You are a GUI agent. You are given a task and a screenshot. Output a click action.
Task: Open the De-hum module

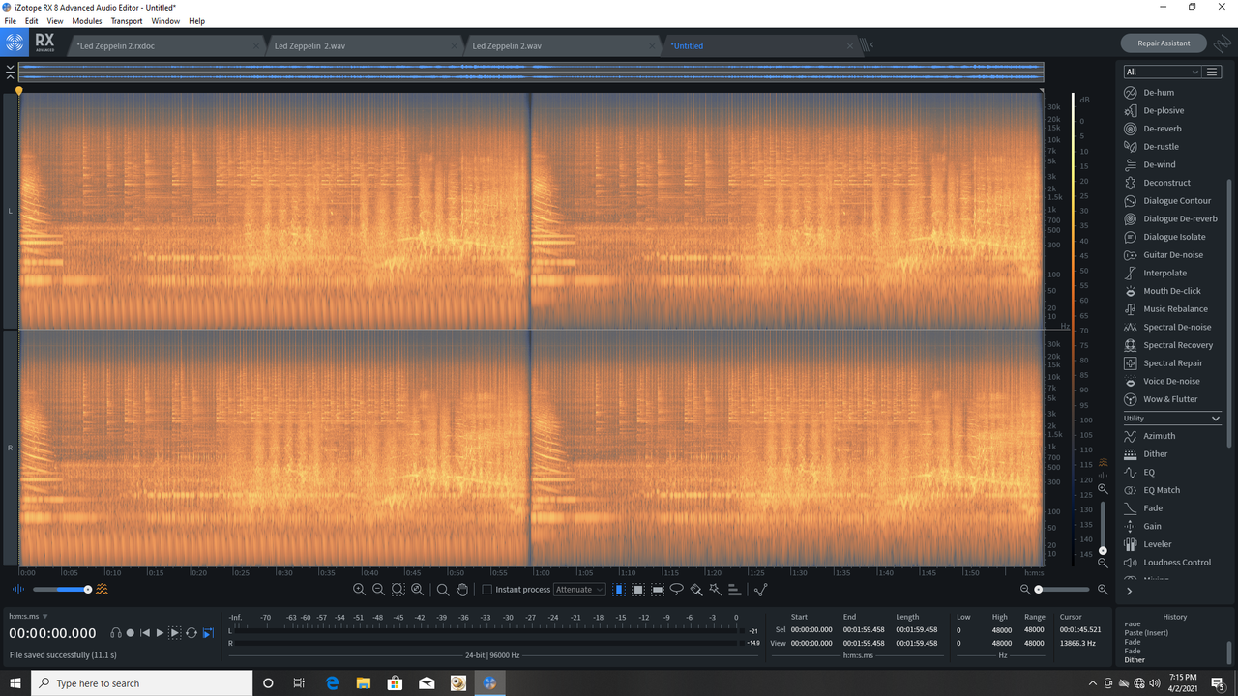1172,93
